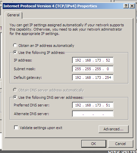This screenshot has width=137, height=153.
Task: Click the Subnet mask last octet 0
Action: coord(108,69)
